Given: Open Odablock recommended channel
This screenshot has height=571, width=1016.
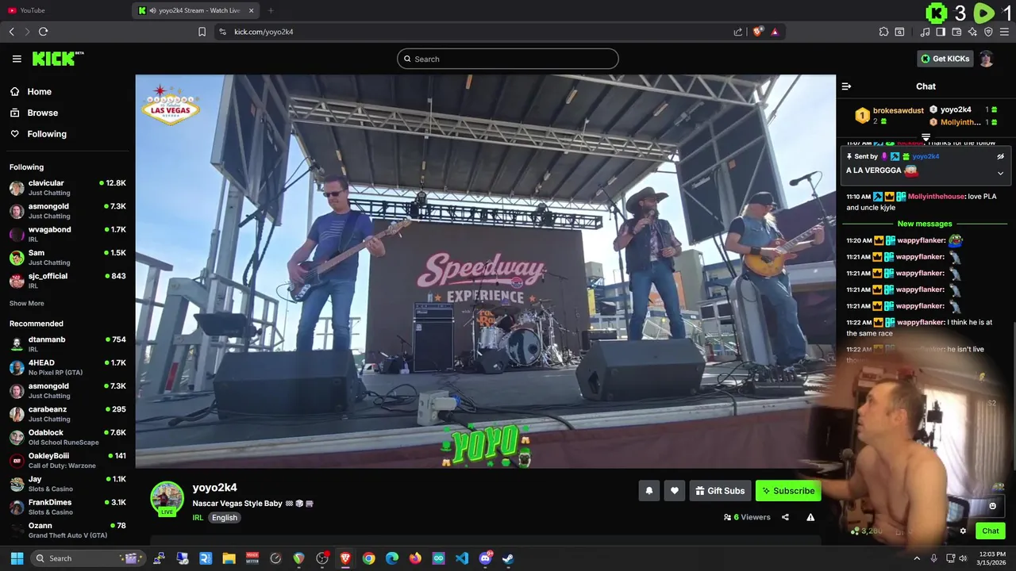Looking at the screenshot, I should (67, 437).
